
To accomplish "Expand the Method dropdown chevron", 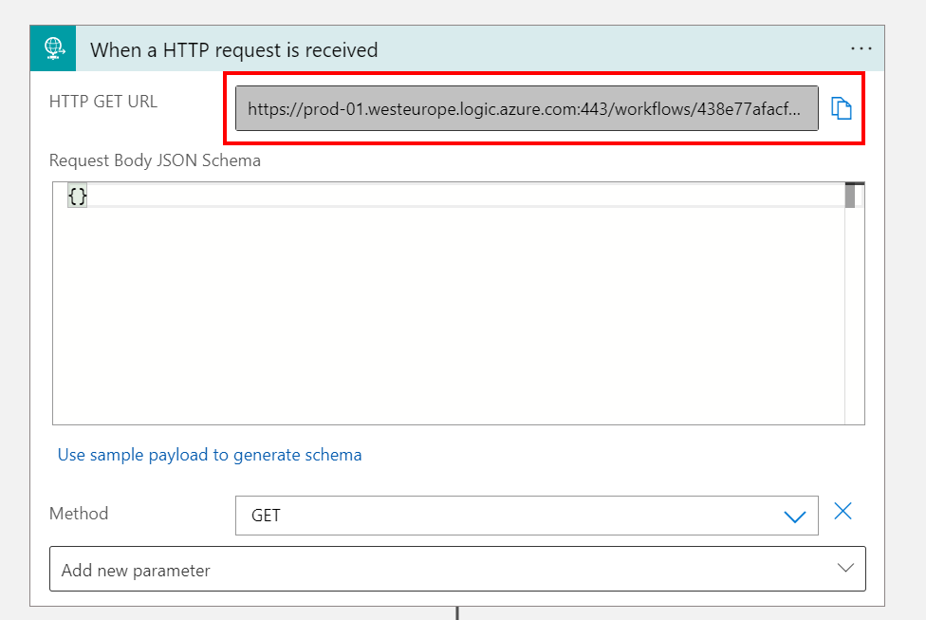I will point(795,517).
